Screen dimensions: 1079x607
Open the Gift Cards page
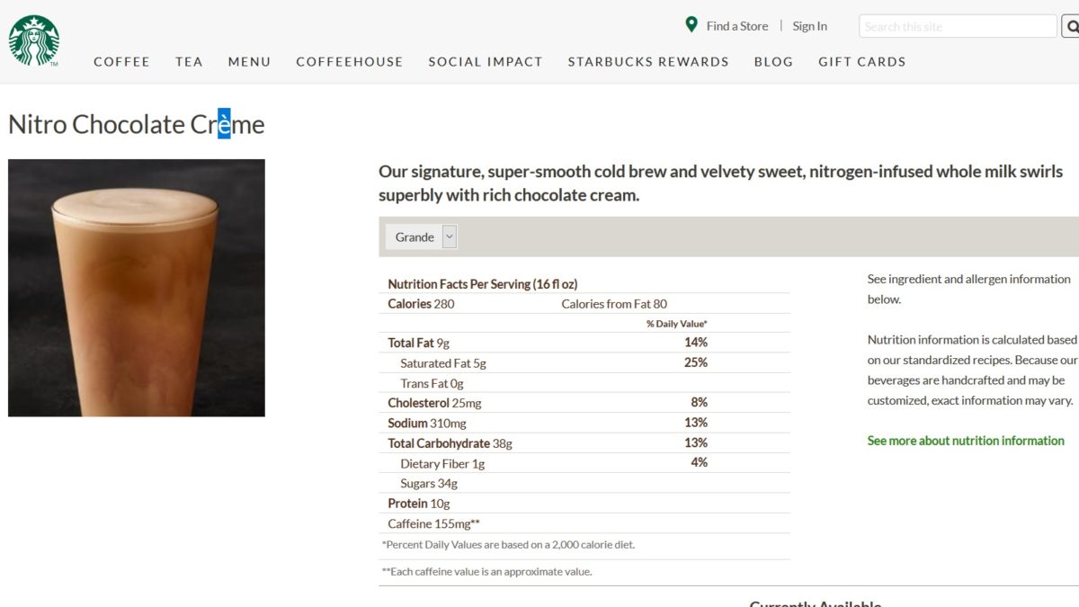click(861, 62)
